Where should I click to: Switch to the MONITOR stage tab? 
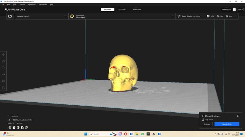[137, 10]
